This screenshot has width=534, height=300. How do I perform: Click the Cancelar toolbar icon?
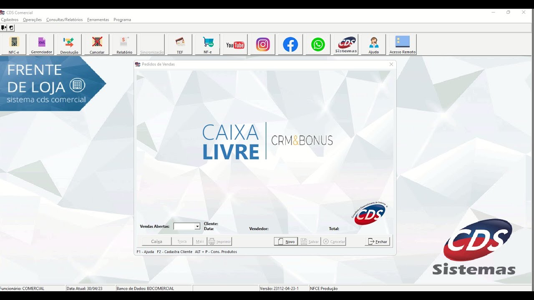[x=97, y=45]
